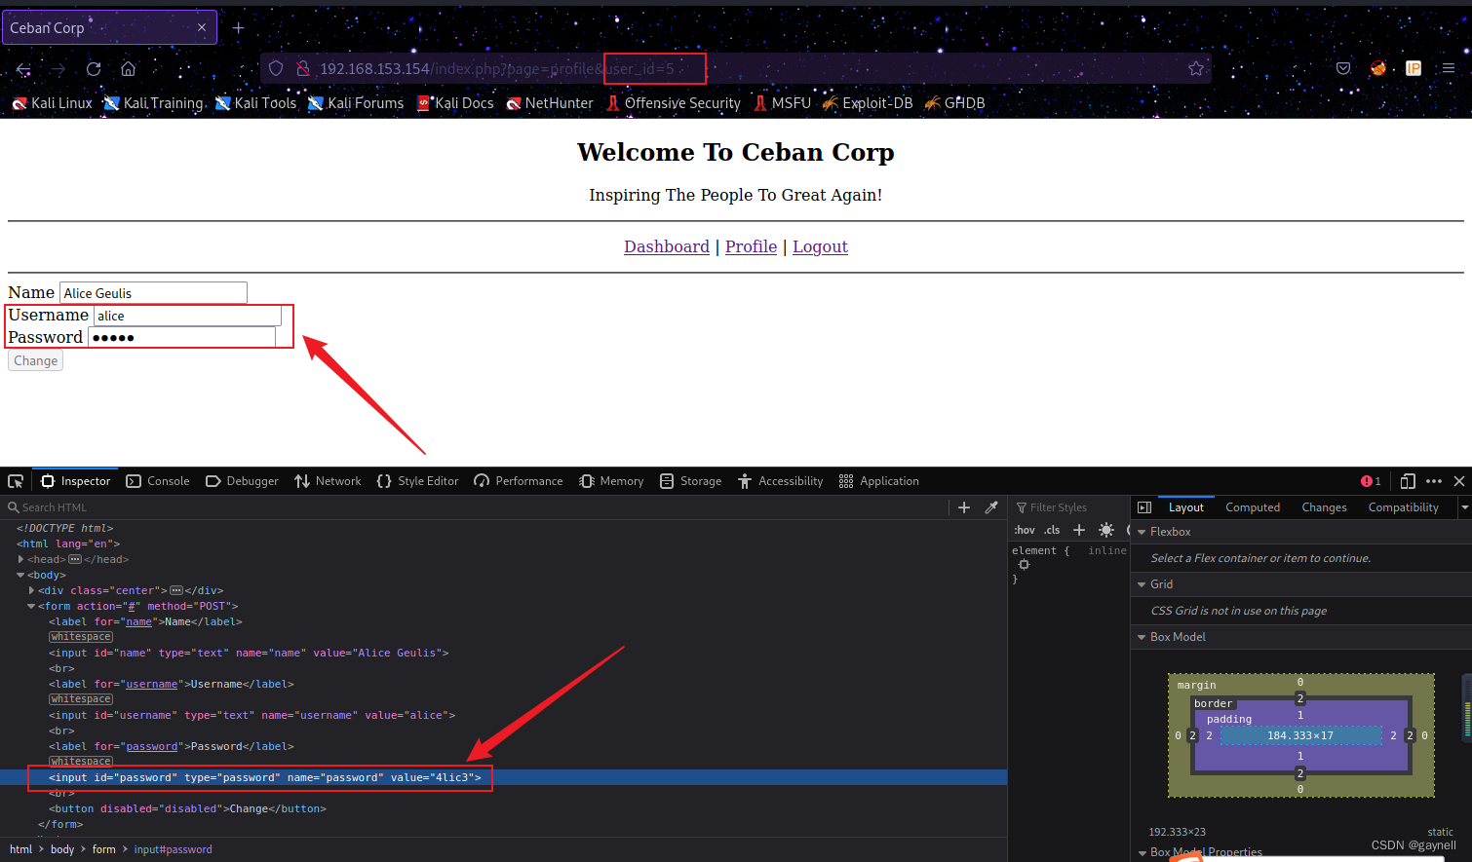Open the orange extension icon next to Pocket
The width and height of the screenshot is (1472, 862).
(1378, 68)
